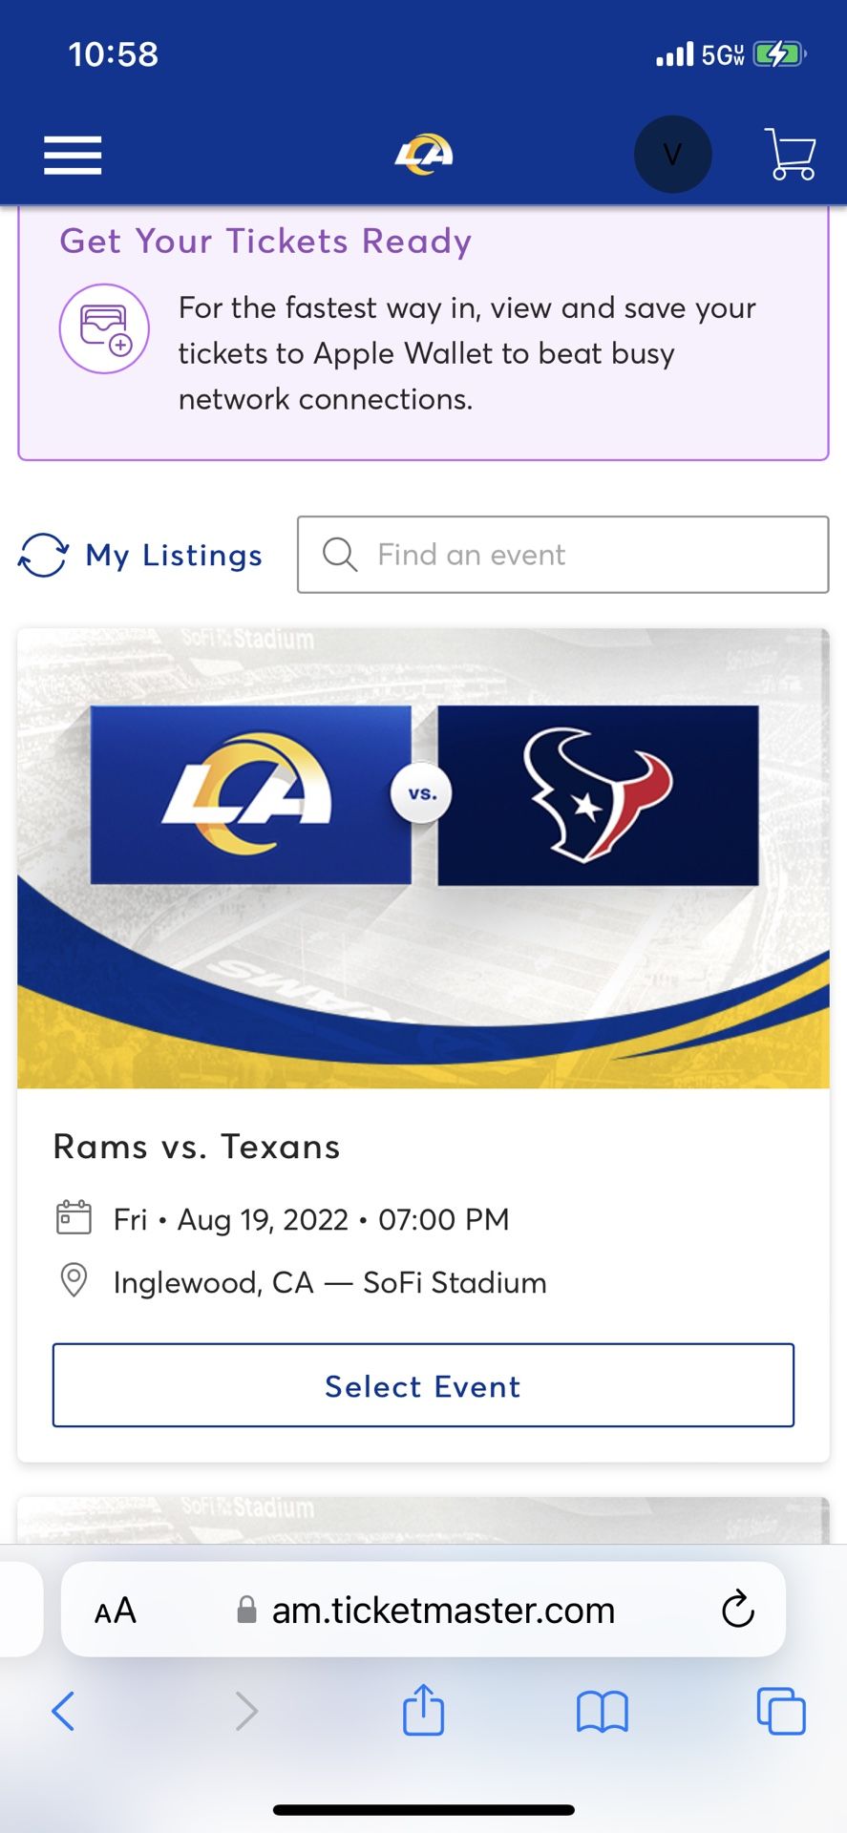Tap the Apple Wallet ticket icon

(x=104, y=328)
